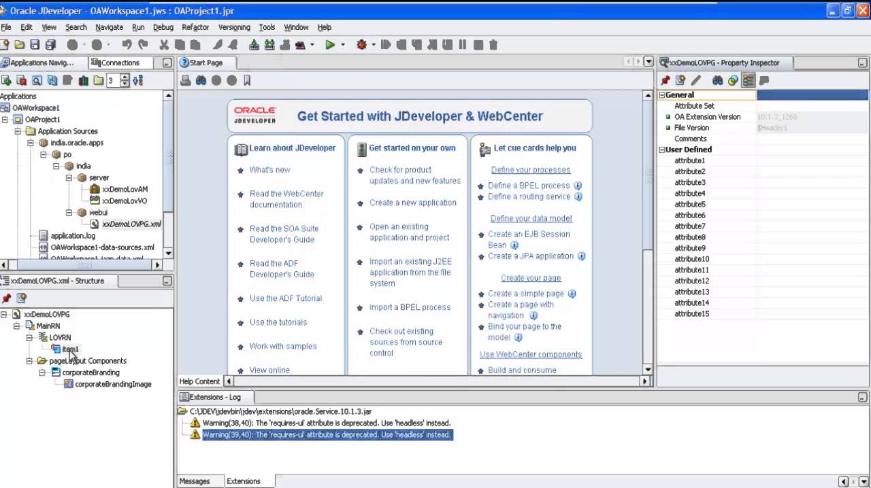Click the Undo arrow icon

click(127, 45)
